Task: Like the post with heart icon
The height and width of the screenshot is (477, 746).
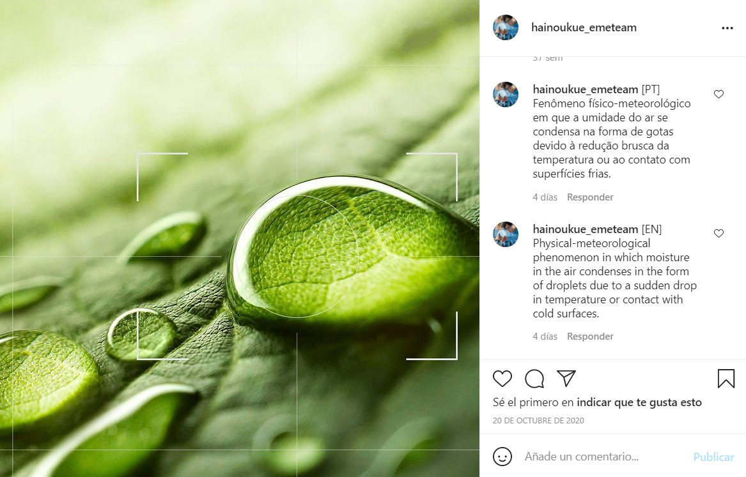Action: pyautogui.click(x=502, y=379)
